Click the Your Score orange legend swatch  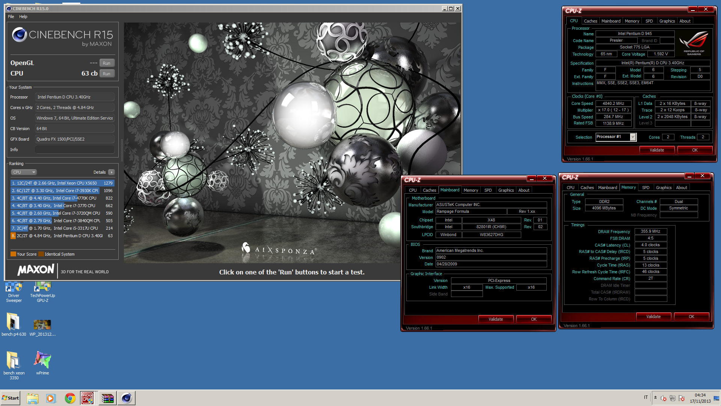[13, 254]
